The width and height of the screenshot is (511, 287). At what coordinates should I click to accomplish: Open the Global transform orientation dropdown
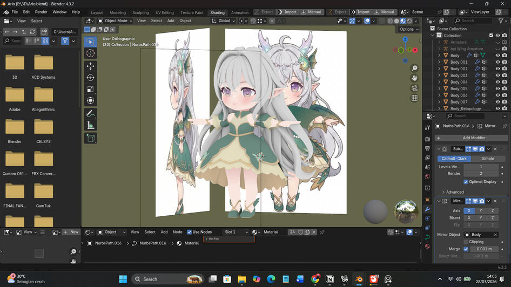tap(223, 20)
